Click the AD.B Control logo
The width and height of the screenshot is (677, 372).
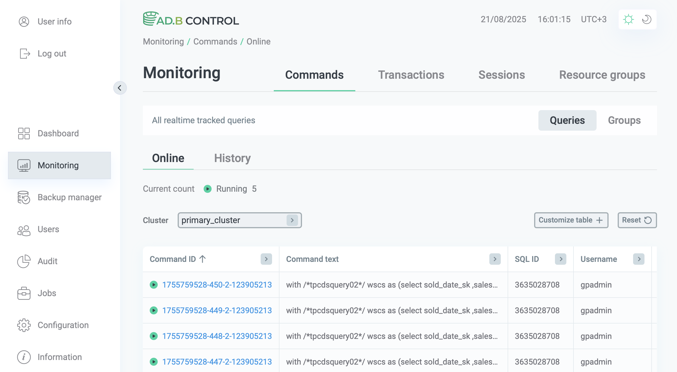tap(191, 20)
